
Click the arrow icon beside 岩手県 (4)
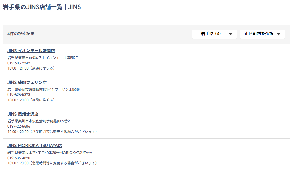click(231, 34)
